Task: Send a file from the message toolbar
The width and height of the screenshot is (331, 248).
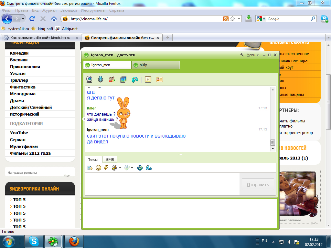Action: point(90,168)
